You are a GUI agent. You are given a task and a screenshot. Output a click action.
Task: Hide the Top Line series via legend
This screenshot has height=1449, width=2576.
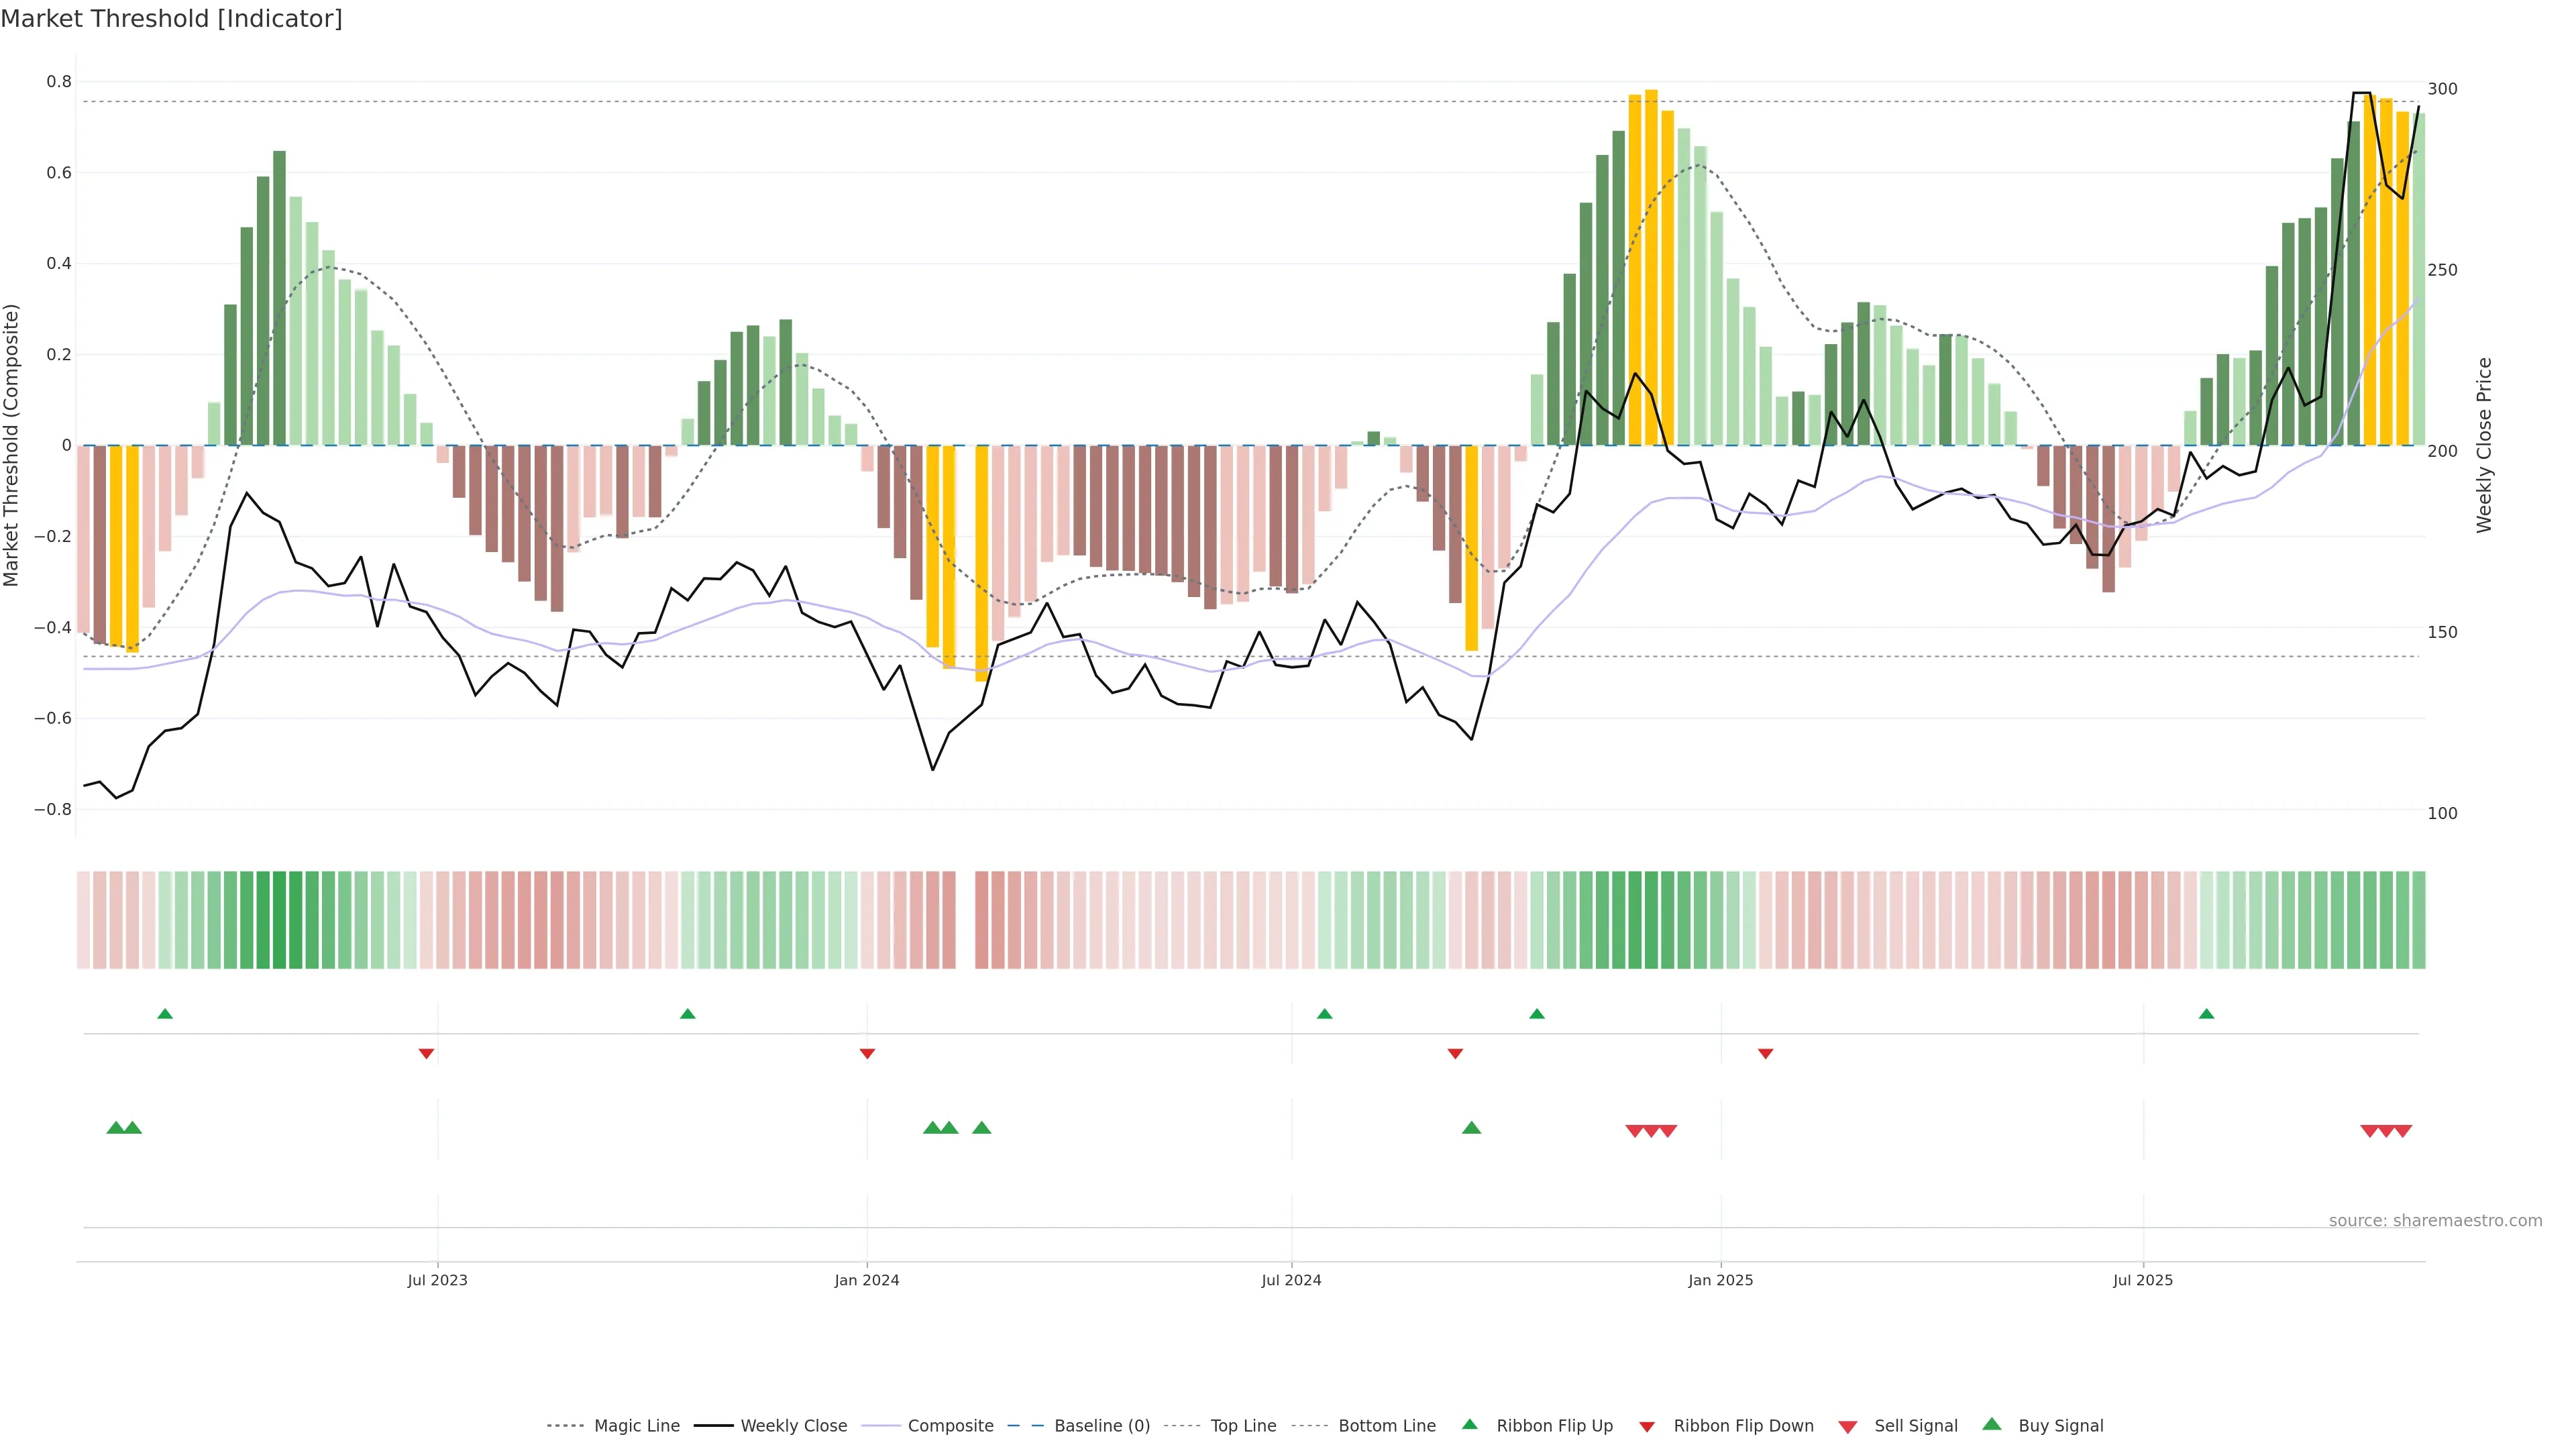[1243, 1426]
